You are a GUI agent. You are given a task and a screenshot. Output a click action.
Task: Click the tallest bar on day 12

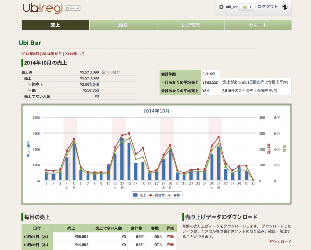[x=122, y=159]
